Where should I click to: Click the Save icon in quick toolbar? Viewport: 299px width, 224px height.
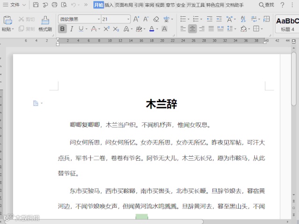coord(36,5)
